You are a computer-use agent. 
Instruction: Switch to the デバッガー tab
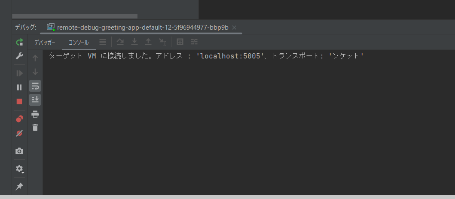[x=45, y=43]
